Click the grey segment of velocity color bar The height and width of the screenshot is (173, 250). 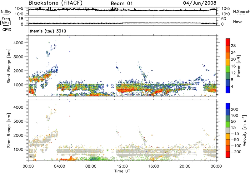click(228, 130)
